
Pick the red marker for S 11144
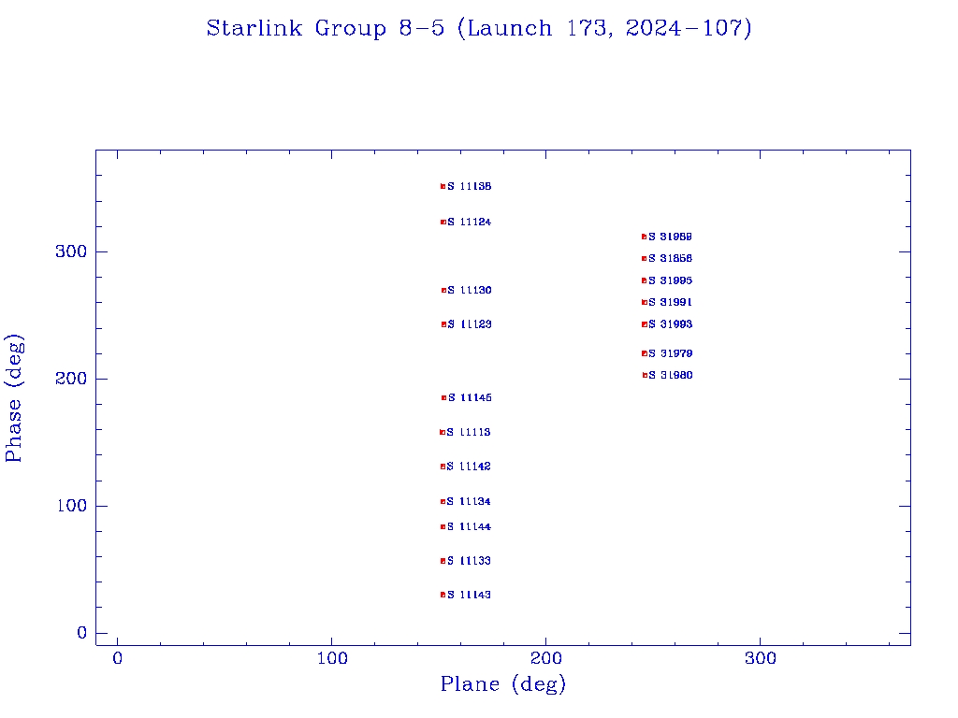click(443, 527)
